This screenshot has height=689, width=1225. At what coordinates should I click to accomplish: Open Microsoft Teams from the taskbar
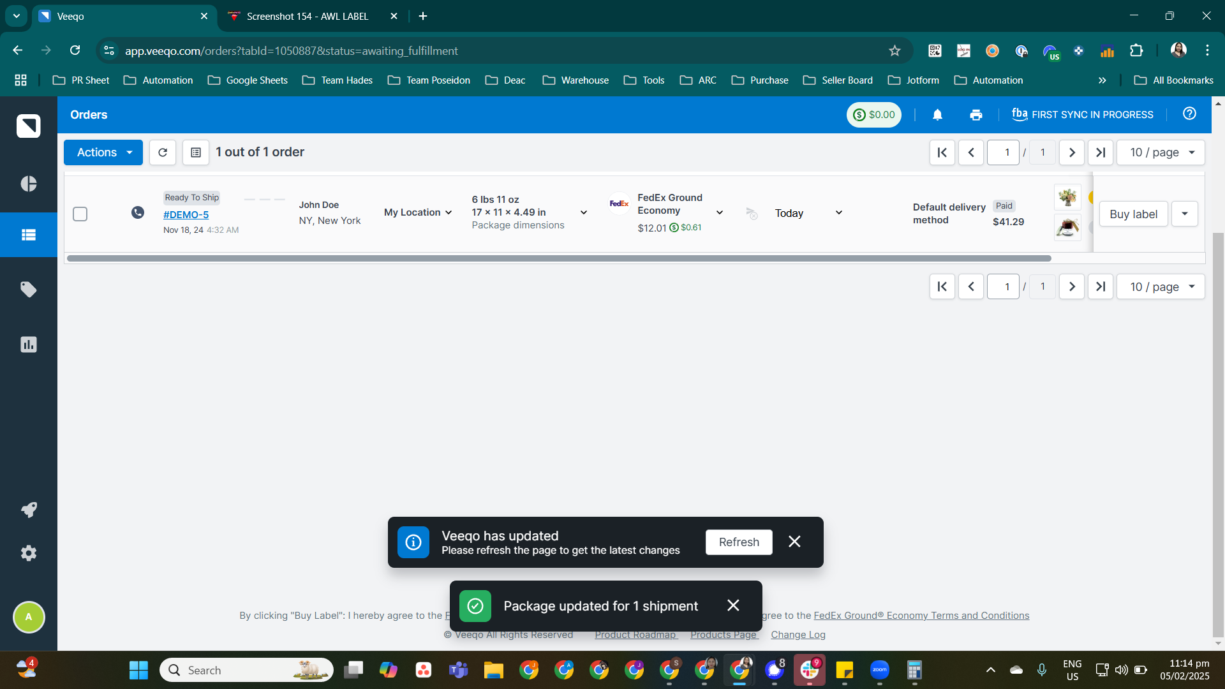(x=458, y=670)
